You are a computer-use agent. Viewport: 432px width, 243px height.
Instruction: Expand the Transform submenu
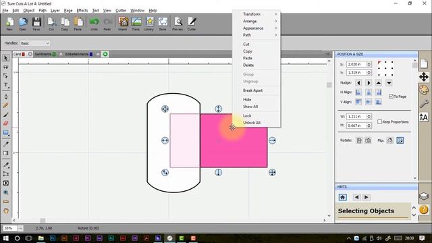click(x=256, y=14)
